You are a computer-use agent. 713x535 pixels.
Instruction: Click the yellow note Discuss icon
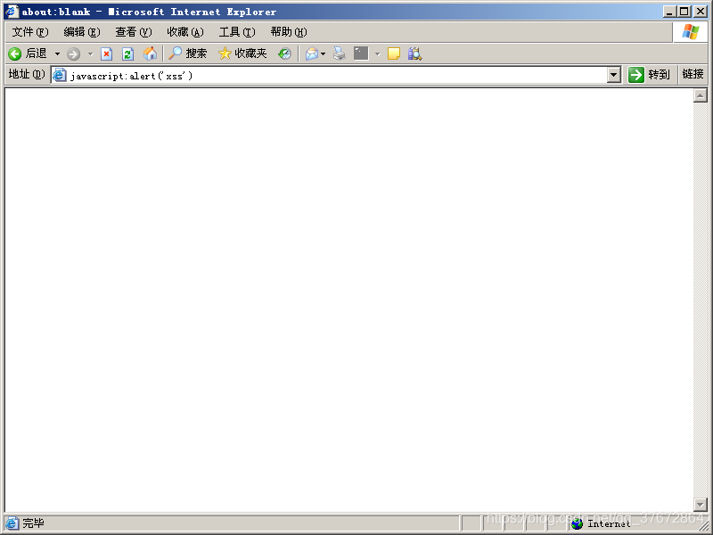click(x=394, y=53)
